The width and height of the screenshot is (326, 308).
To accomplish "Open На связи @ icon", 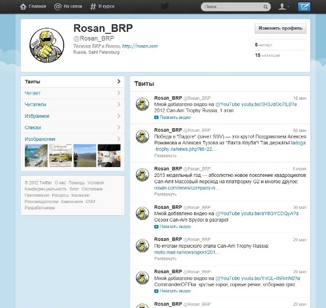I will pos(58,6).
